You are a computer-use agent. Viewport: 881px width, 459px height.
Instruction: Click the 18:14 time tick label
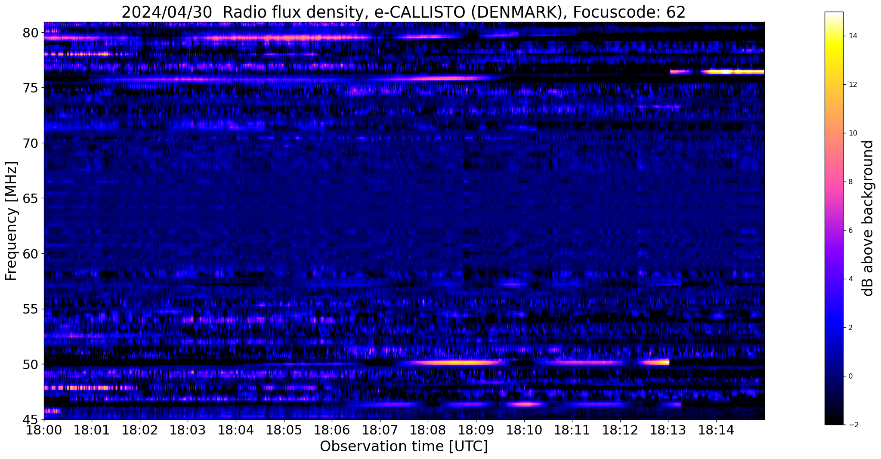tap(717, 429)
